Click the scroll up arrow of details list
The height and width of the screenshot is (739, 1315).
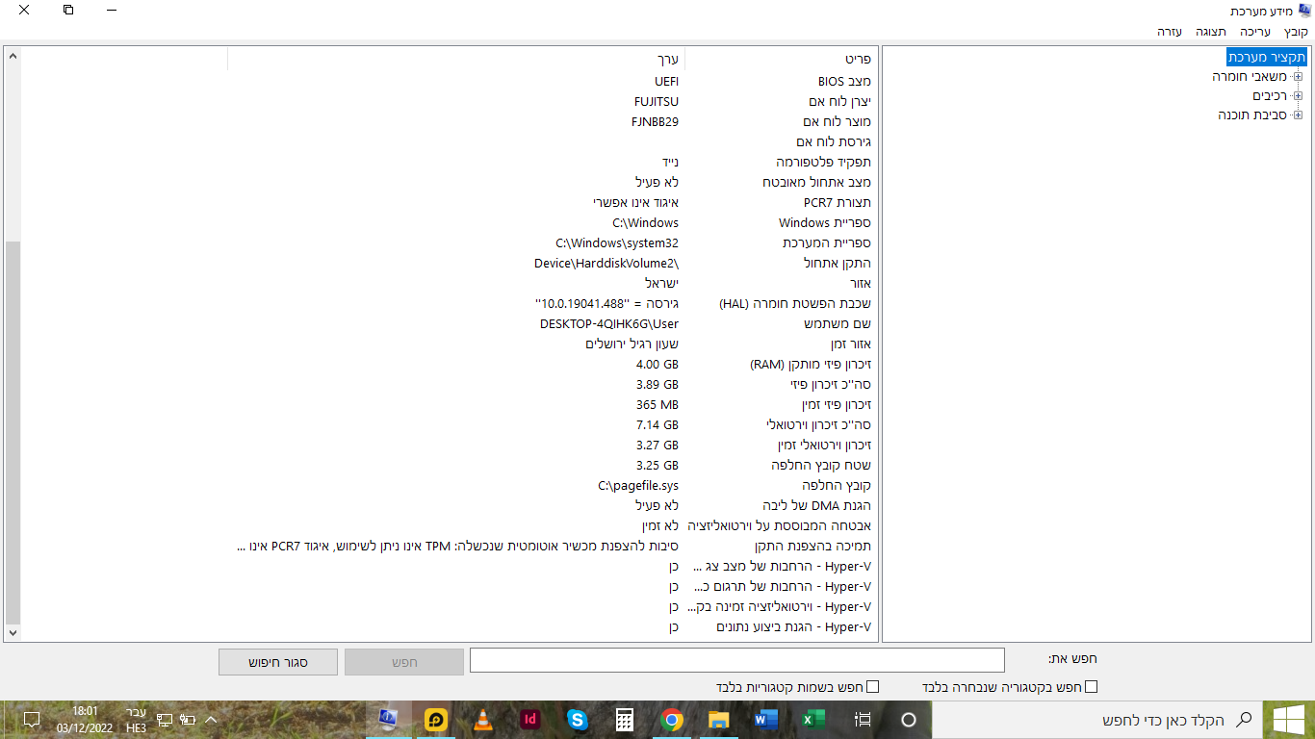click(13, 57)
